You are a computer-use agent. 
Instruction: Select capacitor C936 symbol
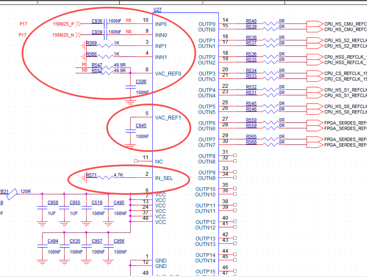click(x=105, y=24)
